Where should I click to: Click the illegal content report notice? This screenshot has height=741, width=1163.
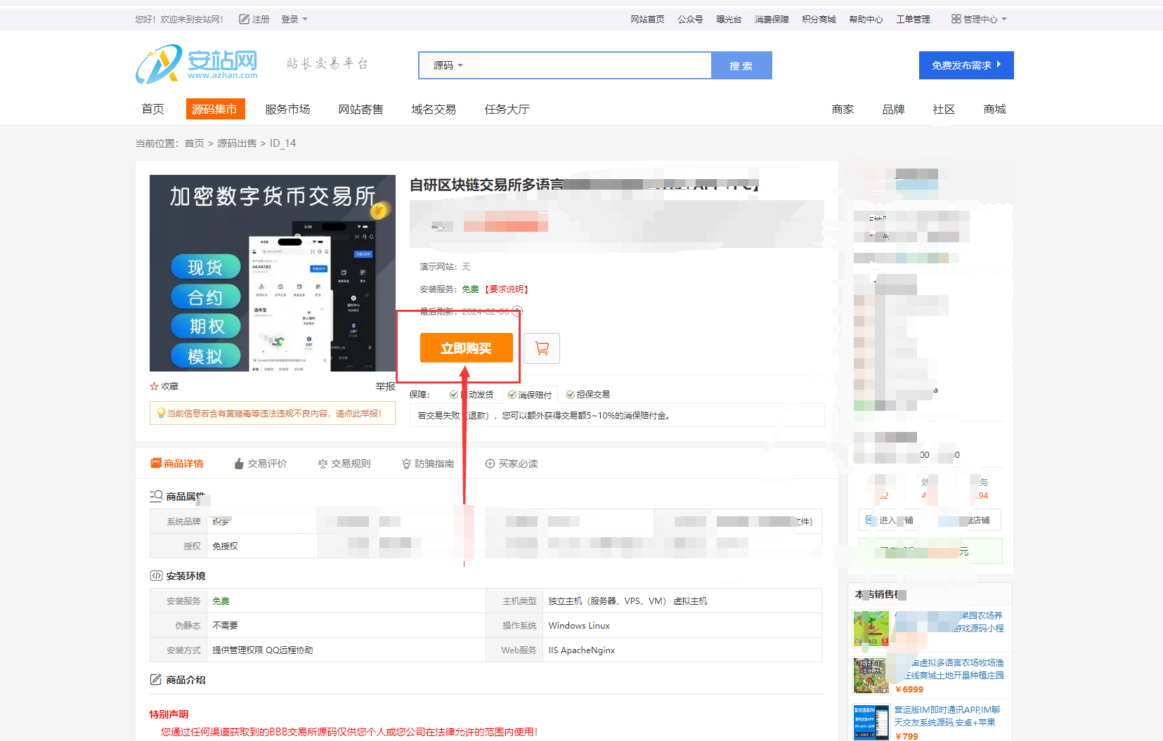pos(273,414)
